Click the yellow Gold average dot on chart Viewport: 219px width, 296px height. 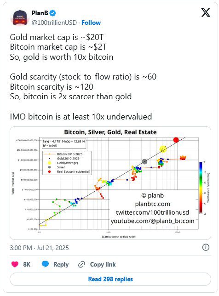pos(163,149)
